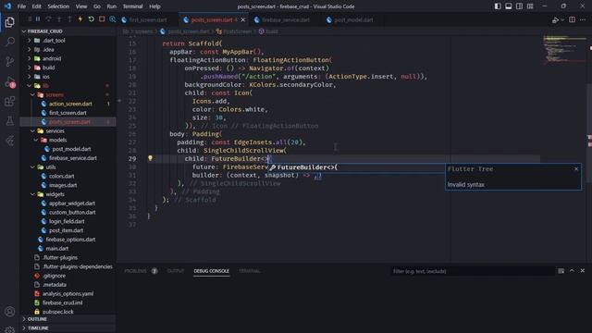Image resolution: width=592 pixels, height=333 pixels.
Task: Split the editor to the right
Action: tap(572, 19)
